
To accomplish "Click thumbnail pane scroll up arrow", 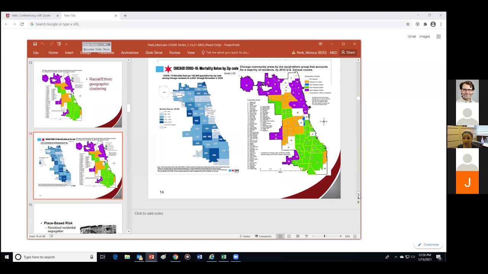I will pyautogui.click(x=128, y=60).
